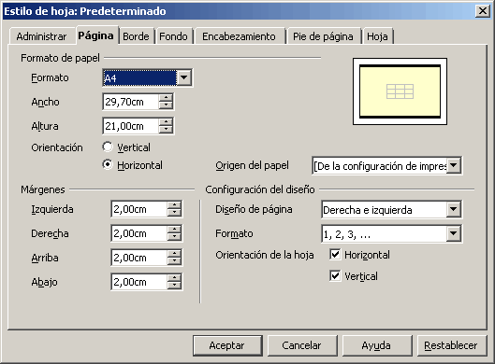The height and width of the screenshot is (364, 495).
Task: Decrease the Derecha margin with down arrow
Action: [x=174, y=237]
